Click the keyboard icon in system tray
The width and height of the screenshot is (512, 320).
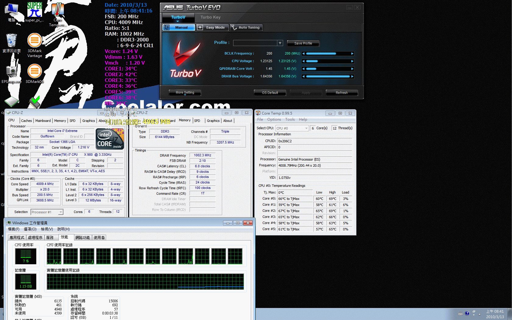[x=460, y=314]
